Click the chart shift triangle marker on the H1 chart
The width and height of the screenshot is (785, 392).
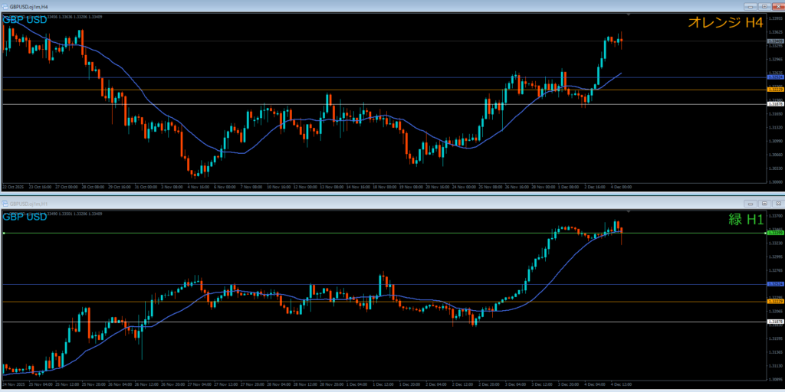point(629,211)
